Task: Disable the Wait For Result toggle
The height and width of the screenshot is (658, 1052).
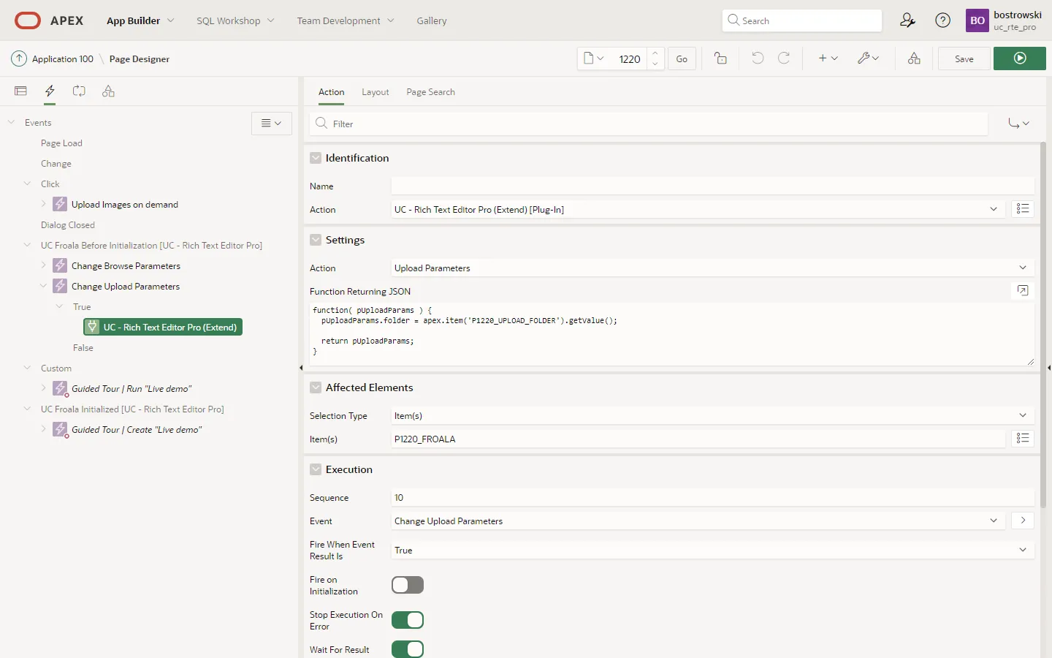Action: pyautogui.click(x=408, y=649)
